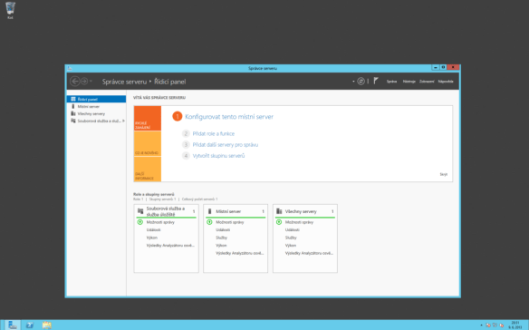Click Vytvořit skupinu serverů link
The height and width of the screenshot is (330, 529).
coord(218,156)
